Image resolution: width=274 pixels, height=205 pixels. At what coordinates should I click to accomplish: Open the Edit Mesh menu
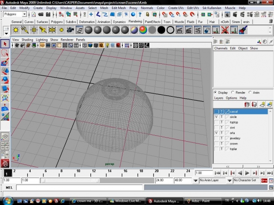point(119,8)
